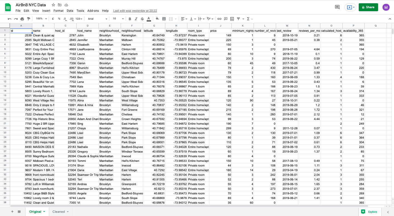This screenshot has width=394, height=216.
Task: Open the Edit menu
Action: click(x=26, y=11)
